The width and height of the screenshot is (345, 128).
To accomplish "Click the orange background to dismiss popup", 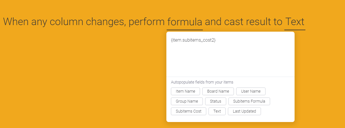I will point(71,80).
